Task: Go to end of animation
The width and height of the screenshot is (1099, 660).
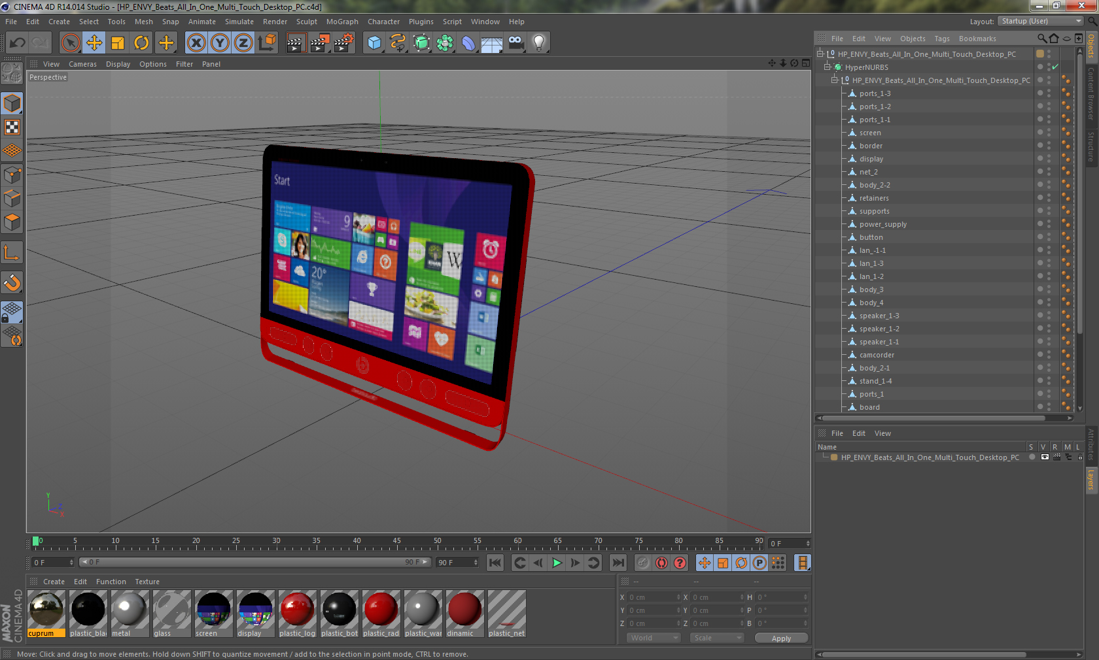Action: (x=618, y=563)
